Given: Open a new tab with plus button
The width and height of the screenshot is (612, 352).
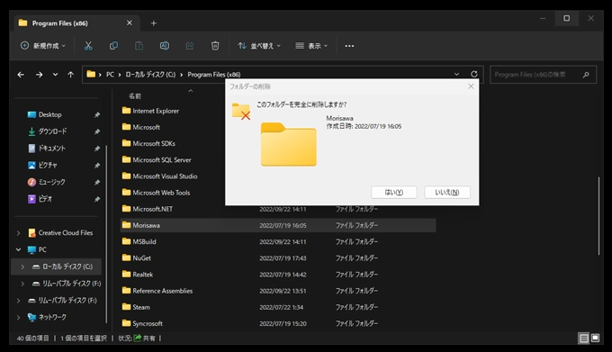Looking at the screenshot, I should tap(153, 23).
